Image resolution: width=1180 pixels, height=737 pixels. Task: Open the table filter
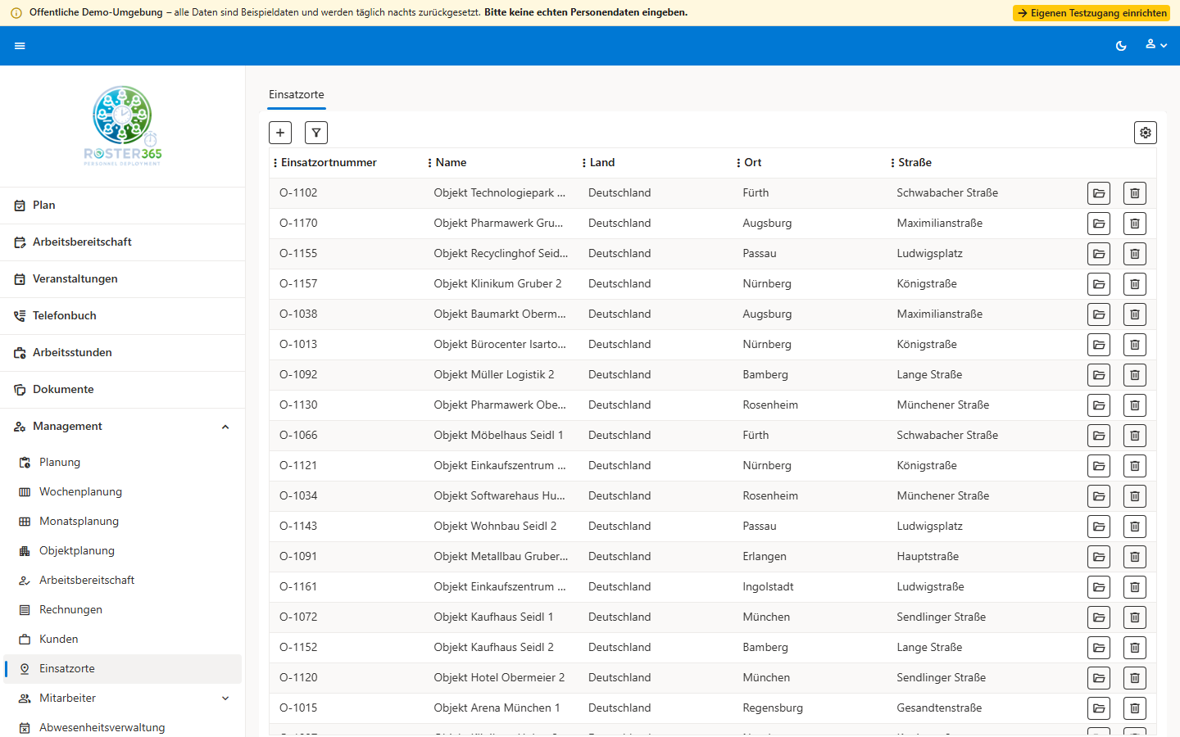(316, 133)
